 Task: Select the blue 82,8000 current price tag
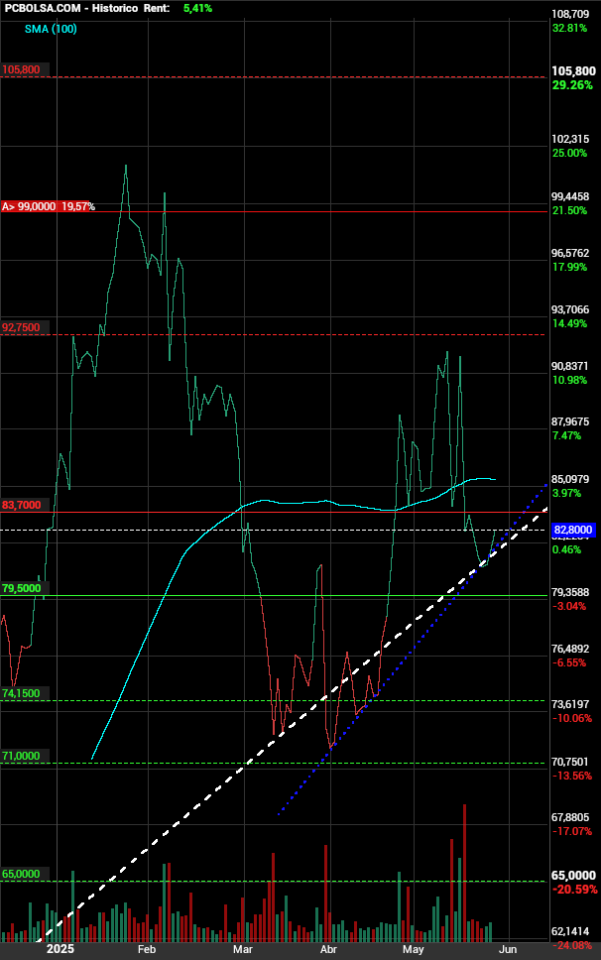coord(573,531)
